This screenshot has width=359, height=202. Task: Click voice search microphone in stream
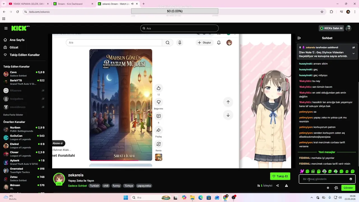(x=180, y=43)
